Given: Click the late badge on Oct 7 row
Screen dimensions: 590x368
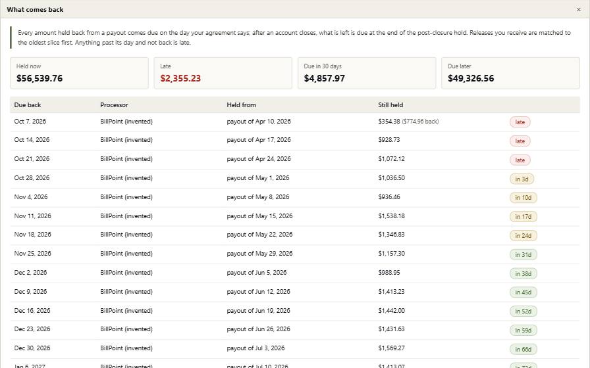Looking at the screenshot, I should pyautogui.click(x=520, y=122).
